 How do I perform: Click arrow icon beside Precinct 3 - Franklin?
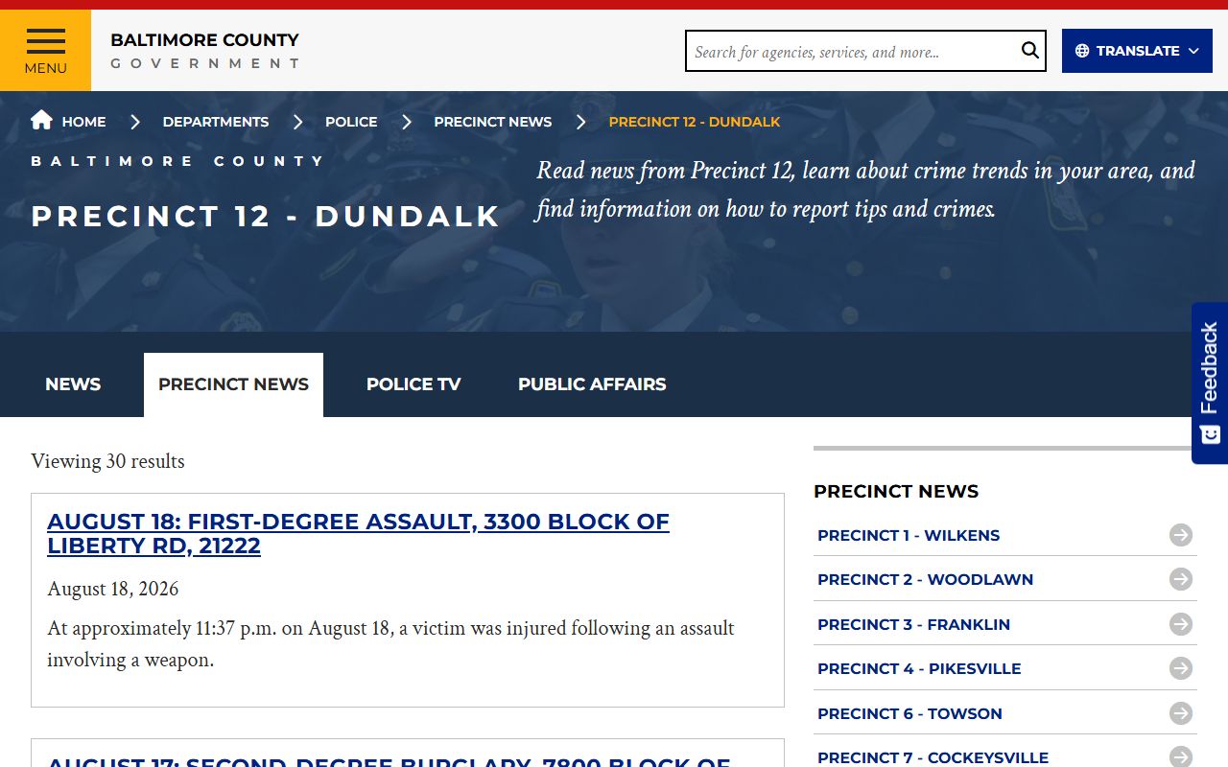pyautogui.click(x=1181, y=624)
